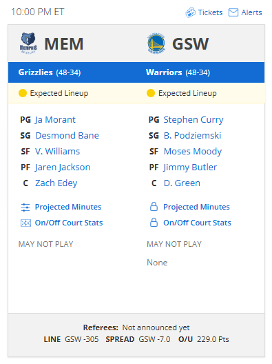Click the Warriors team name in blue bar
272x364 pixels.
pyautogui.click(x=164, y=72)
